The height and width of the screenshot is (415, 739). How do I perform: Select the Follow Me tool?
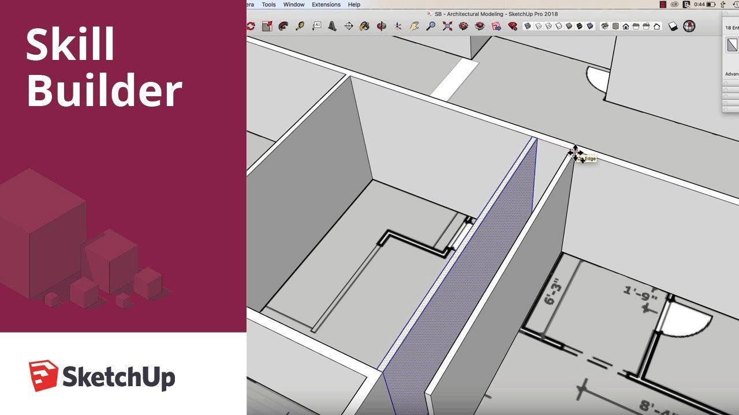tap(283, 26)
